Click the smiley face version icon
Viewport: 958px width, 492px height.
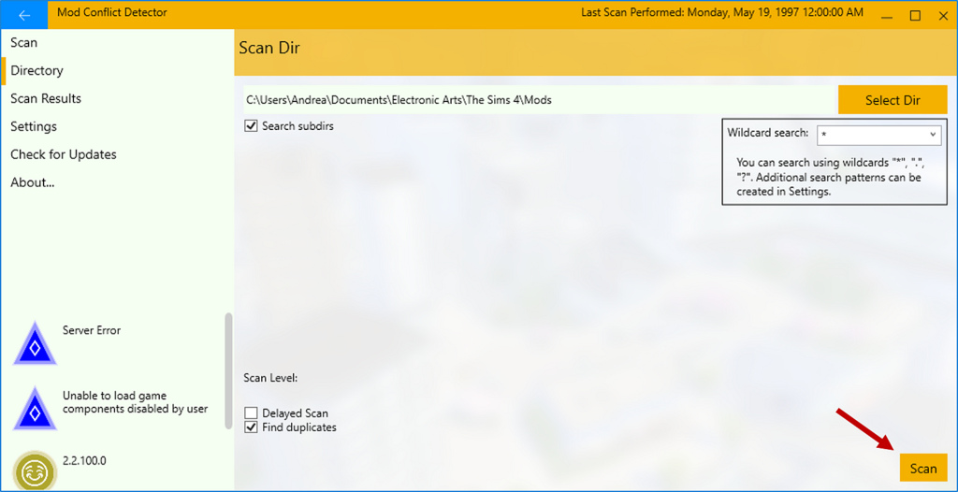click(35, 470)
